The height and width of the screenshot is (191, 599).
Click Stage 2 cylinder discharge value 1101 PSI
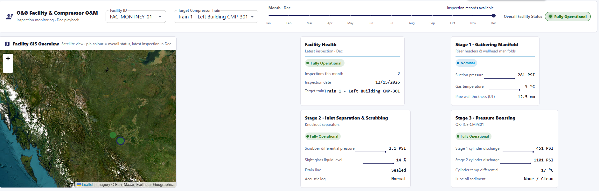point(543,160)
